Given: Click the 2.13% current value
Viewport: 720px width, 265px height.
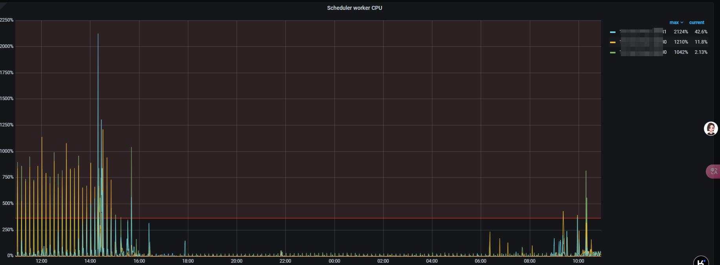Looking at the screenshot, I should tap(701, 52).
